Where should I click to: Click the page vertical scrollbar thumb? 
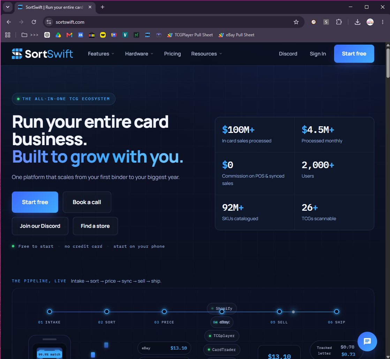[x=388, y=63]
